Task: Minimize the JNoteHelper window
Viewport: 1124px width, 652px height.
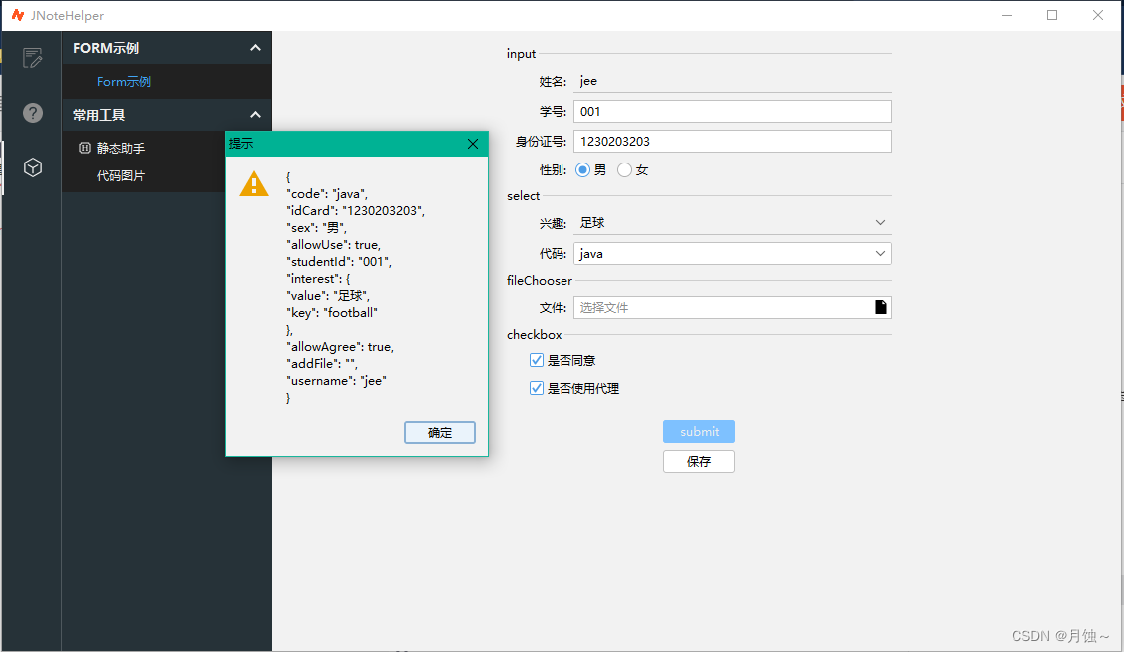Action: click(x=1007, y=15)
